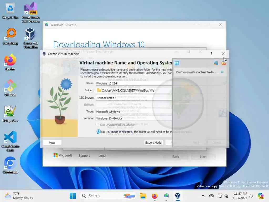Select the Firefox desktop shortcut

click(10, 62)
